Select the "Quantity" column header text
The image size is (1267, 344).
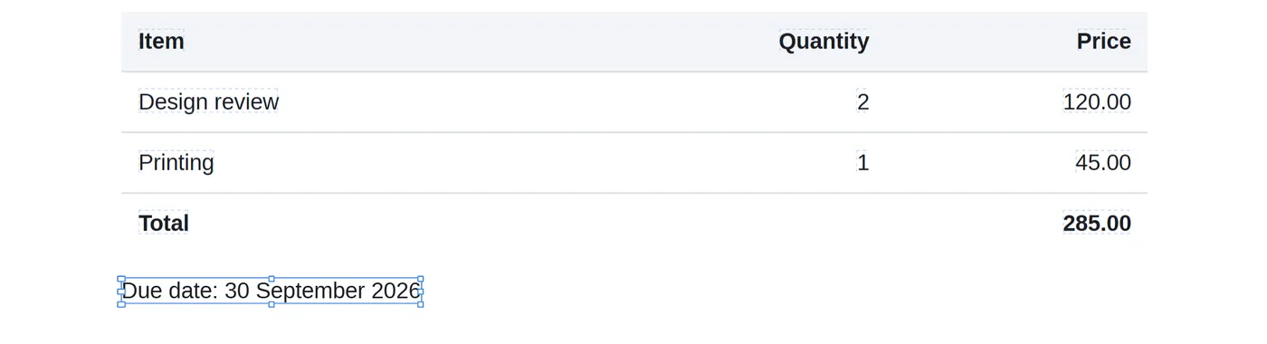(x=824, y=41)
